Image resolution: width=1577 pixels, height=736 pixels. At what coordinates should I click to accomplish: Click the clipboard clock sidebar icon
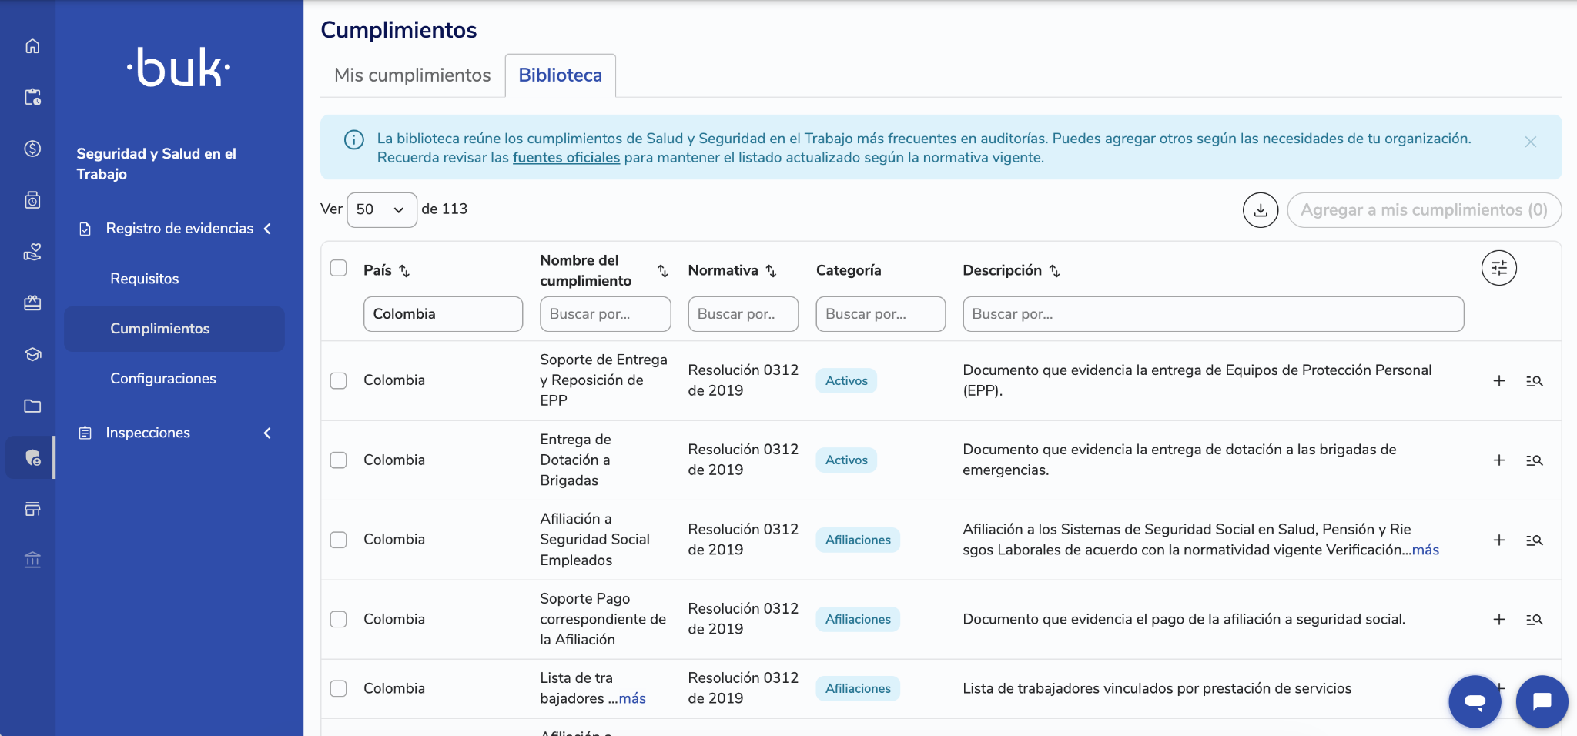[x=32, y=97]
